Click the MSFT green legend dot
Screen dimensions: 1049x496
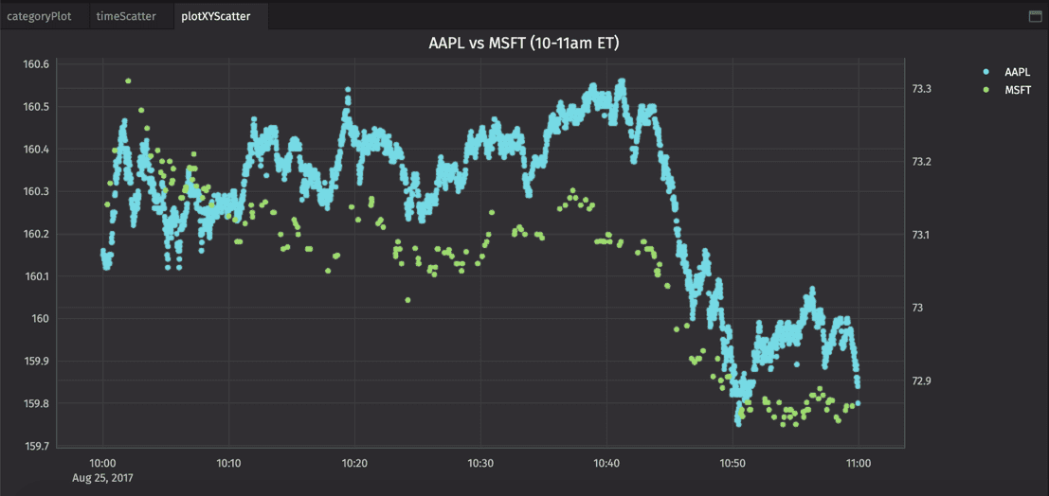[x=985, y=90]
